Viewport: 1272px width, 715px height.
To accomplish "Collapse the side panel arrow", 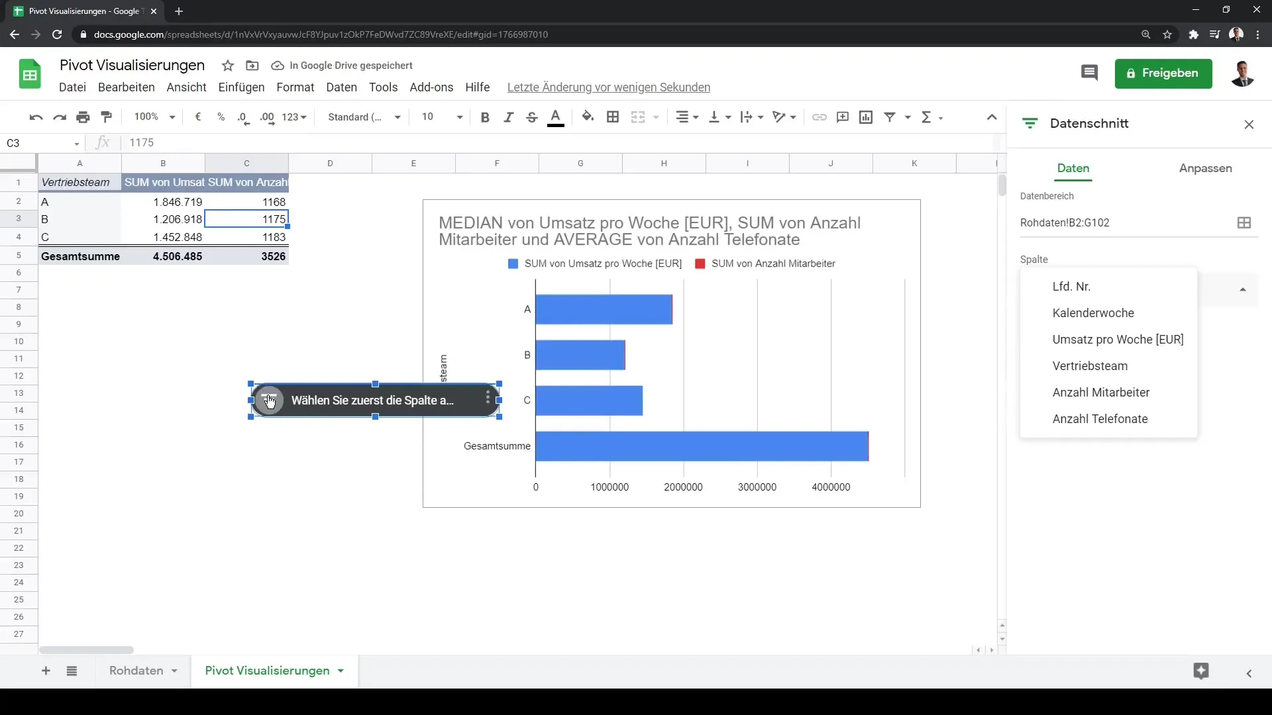I will coord(1249,673).
